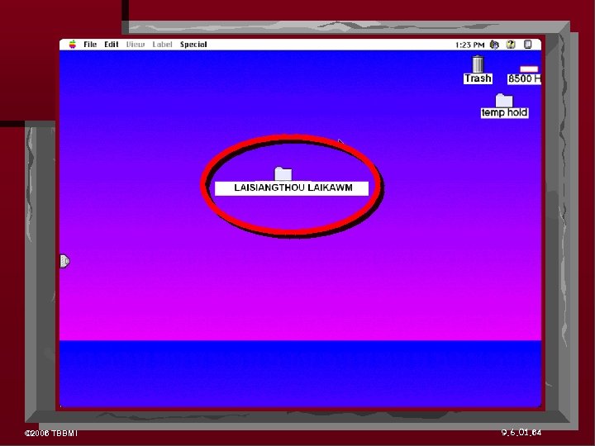Open the File menu
595x446 pixels.
pyautogui.click(x=90, y=45)
